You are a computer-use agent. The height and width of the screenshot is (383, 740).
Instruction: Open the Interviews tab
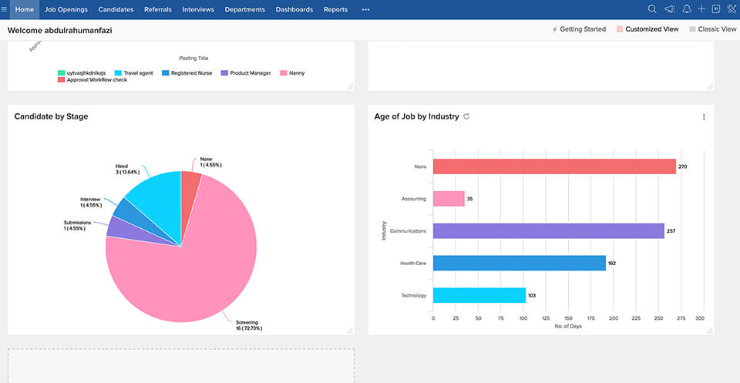(198, 9)
